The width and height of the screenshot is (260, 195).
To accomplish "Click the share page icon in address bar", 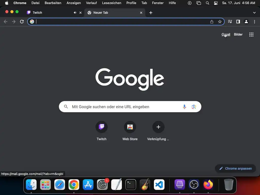I will (212, 22).
